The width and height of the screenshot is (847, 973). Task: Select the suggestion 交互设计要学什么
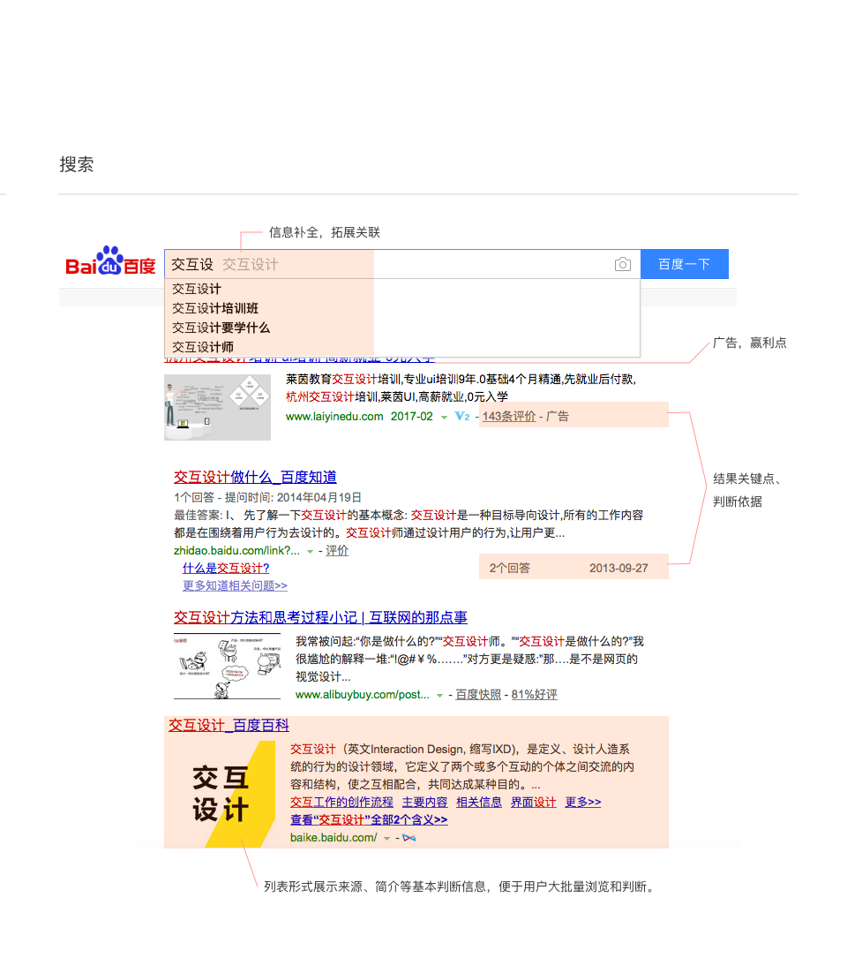point(221,328)
